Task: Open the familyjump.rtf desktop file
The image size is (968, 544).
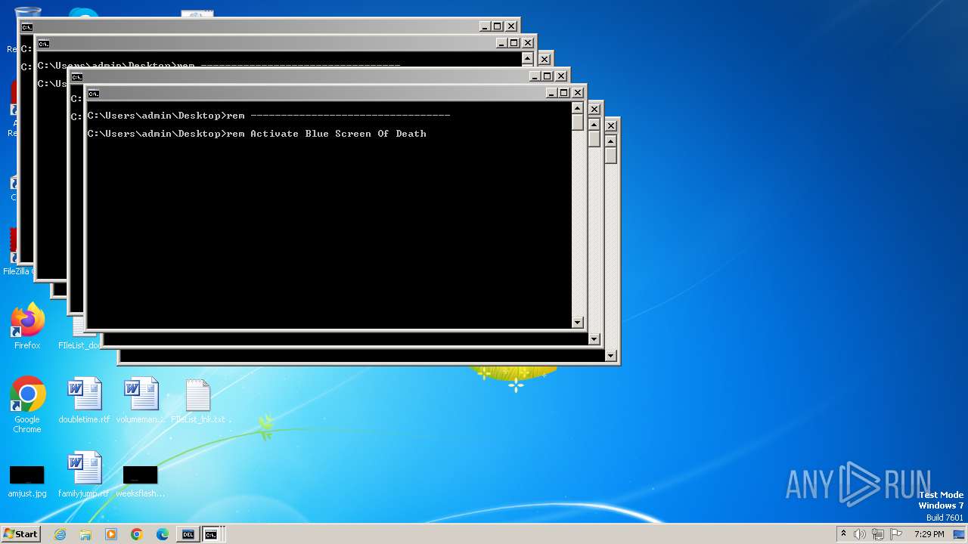Action: pyautogui.click(x=84, y=475)
